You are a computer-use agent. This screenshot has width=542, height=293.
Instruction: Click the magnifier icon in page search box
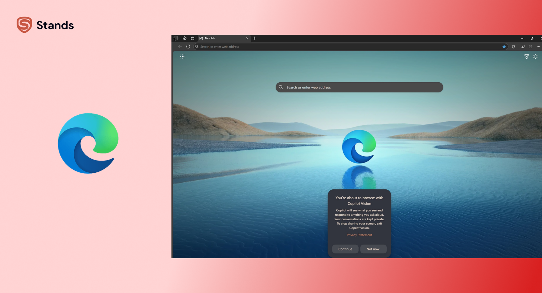tap(281, 87)
